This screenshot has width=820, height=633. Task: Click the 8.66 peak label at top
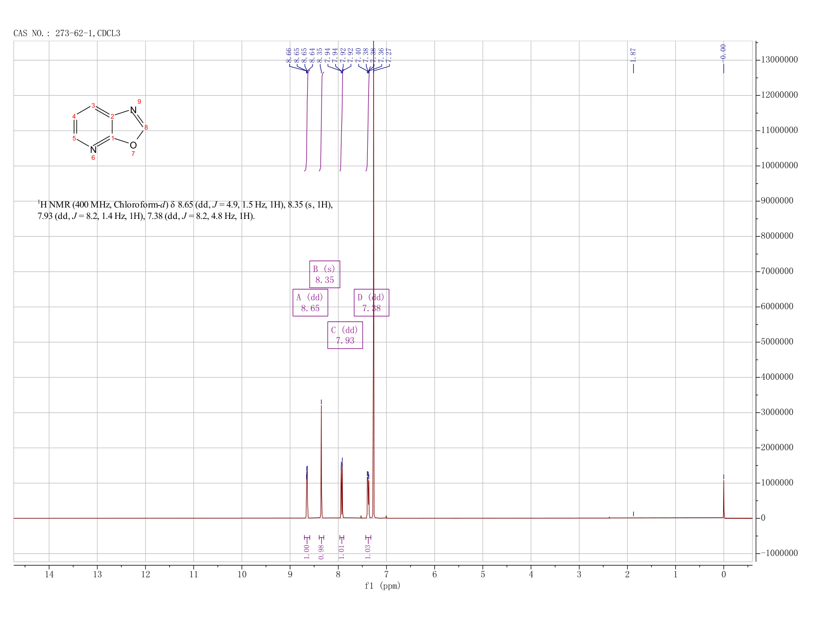pos(289,55)
